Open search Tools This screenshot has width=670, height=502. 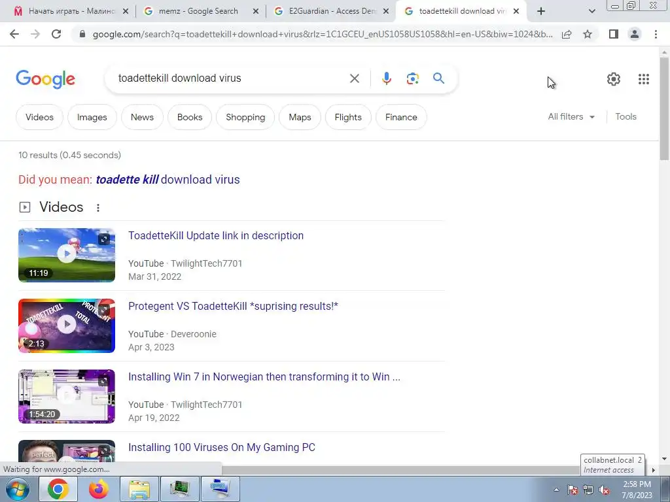pyautogui.click(x=626, y=116)
